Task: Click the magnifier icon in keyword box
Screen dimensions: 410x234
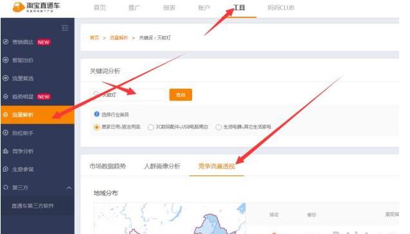Action: (96, 93)
